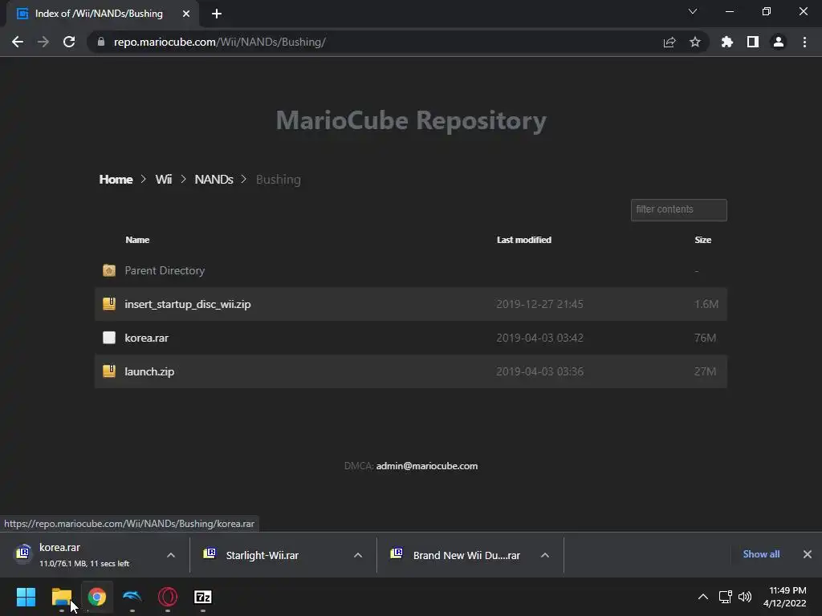Click the forward navigation arrow
Screen dimensions: 822x616
(43, 42)
